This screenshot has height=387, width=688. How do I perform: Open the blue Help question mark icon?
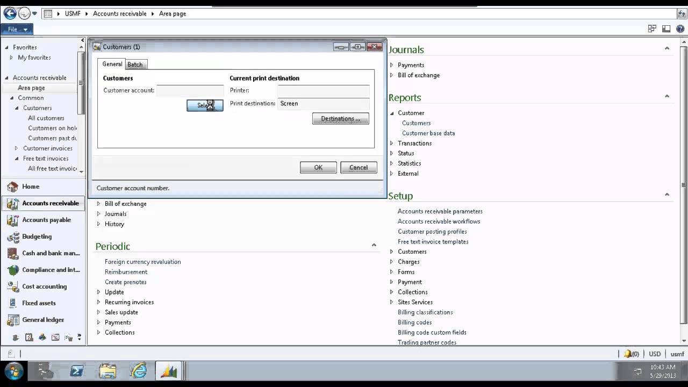[680, 29]
